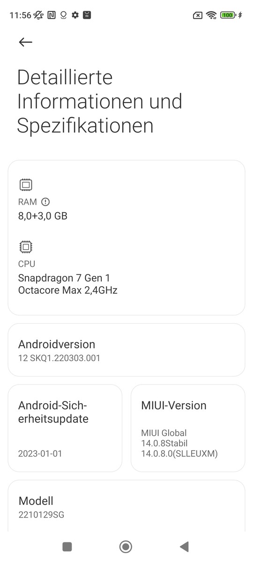Screen dimensions: 253x562
Task: Open the MIUI-Version card
Action: (188, 428)
